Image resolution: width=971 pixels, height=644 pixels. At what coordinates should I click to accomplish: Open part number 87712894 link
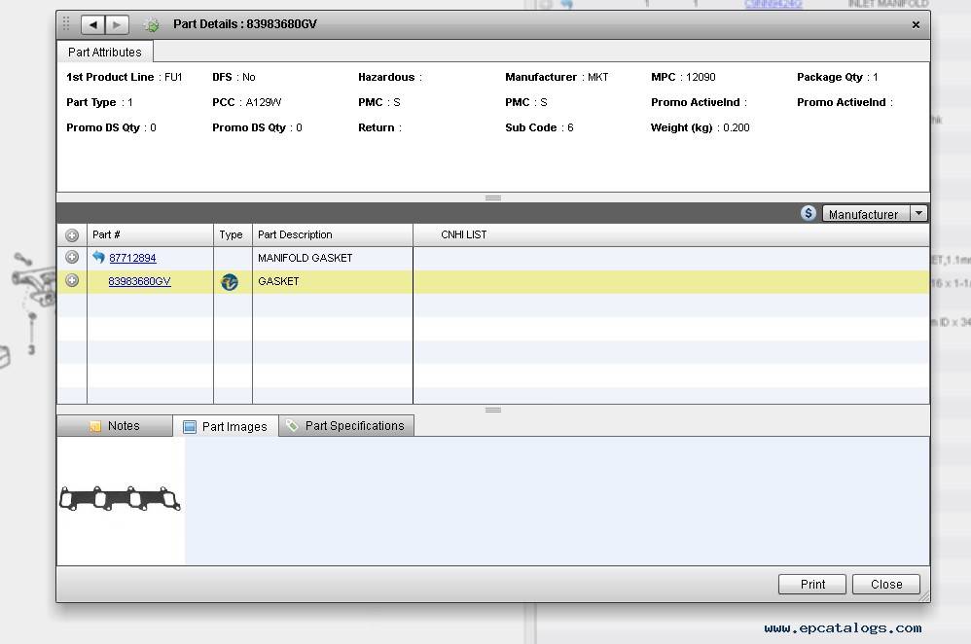click(x=132, y=258)
